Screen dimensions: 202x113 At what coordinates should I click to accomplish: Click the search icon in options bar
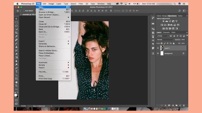180,11
